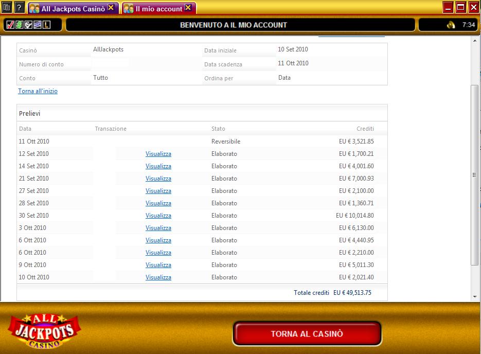The height and width of the screenshot is (354, 481).
Task: Click the EU € 3,521.85 amount
Action: (x=356, y=141)
